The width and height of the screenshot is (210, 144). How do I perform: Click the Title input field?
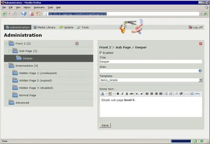point(151,62)
